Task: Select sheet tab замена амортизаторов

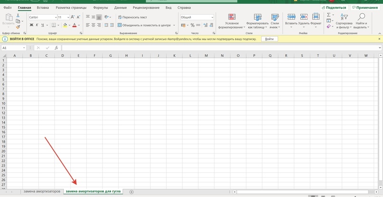Action: [42, 191]
